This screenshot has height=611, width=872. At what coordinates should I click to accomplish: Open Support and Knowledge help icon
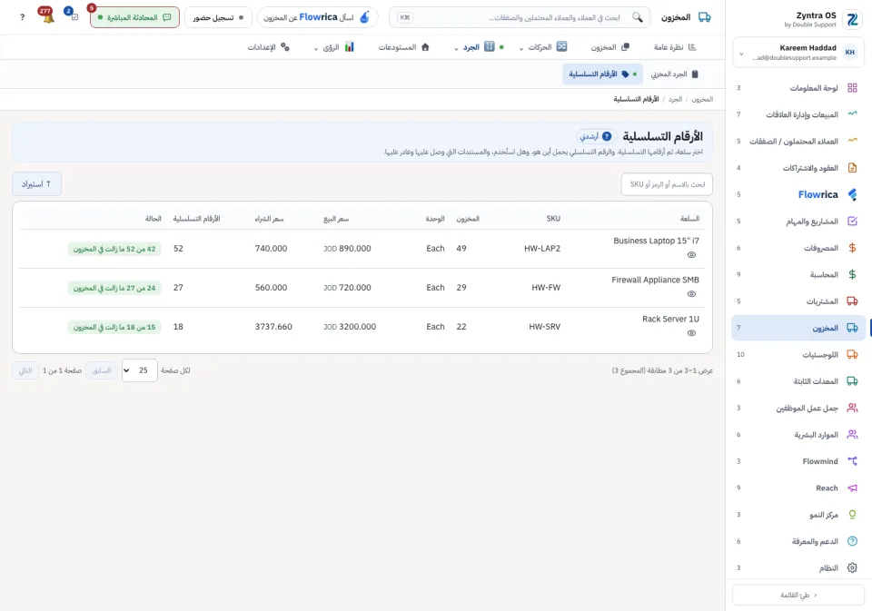click(x=852, y=541)
